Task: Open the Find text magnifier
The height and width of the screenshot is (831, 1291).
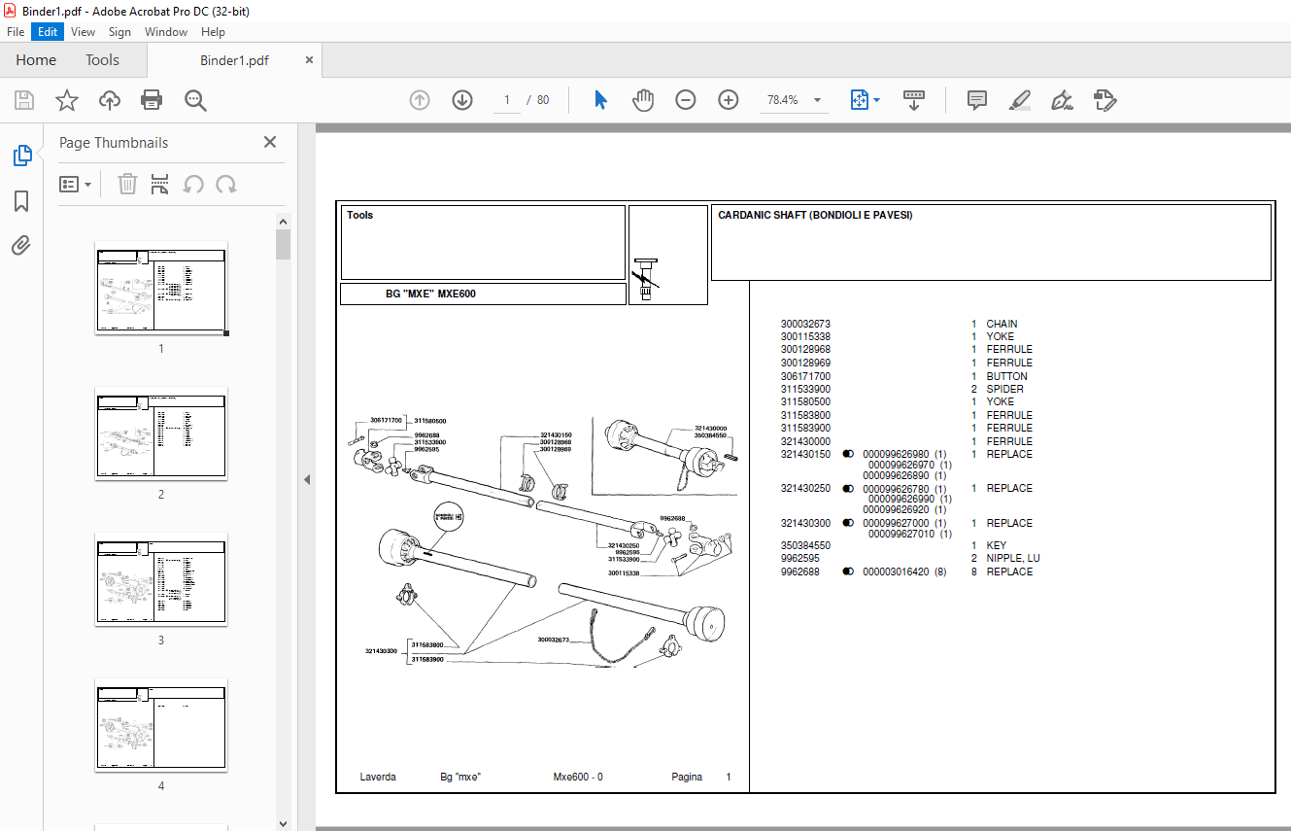Action: (195, 100)
